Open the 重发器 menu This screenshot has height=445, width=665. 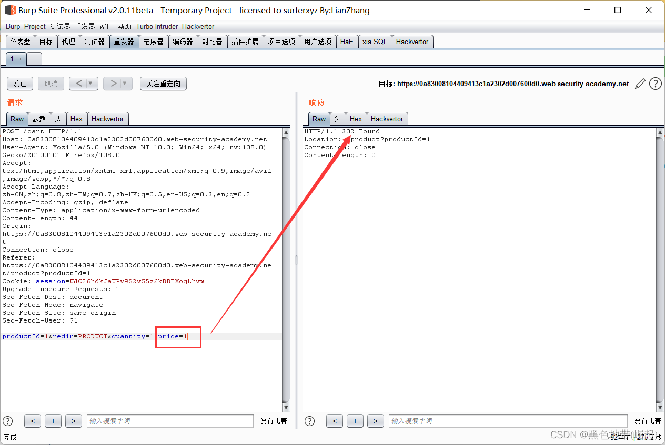point(85,26)
